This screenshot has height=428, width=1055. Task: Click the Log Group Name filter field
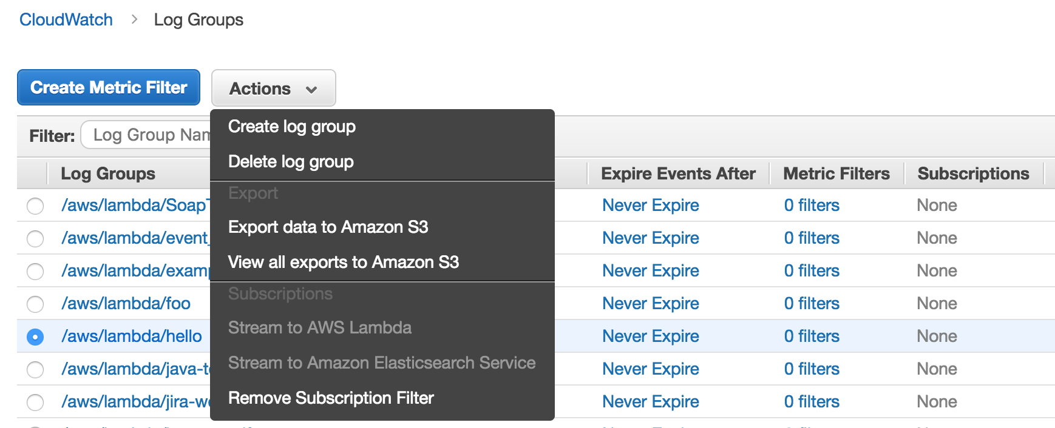coord(152,135)
